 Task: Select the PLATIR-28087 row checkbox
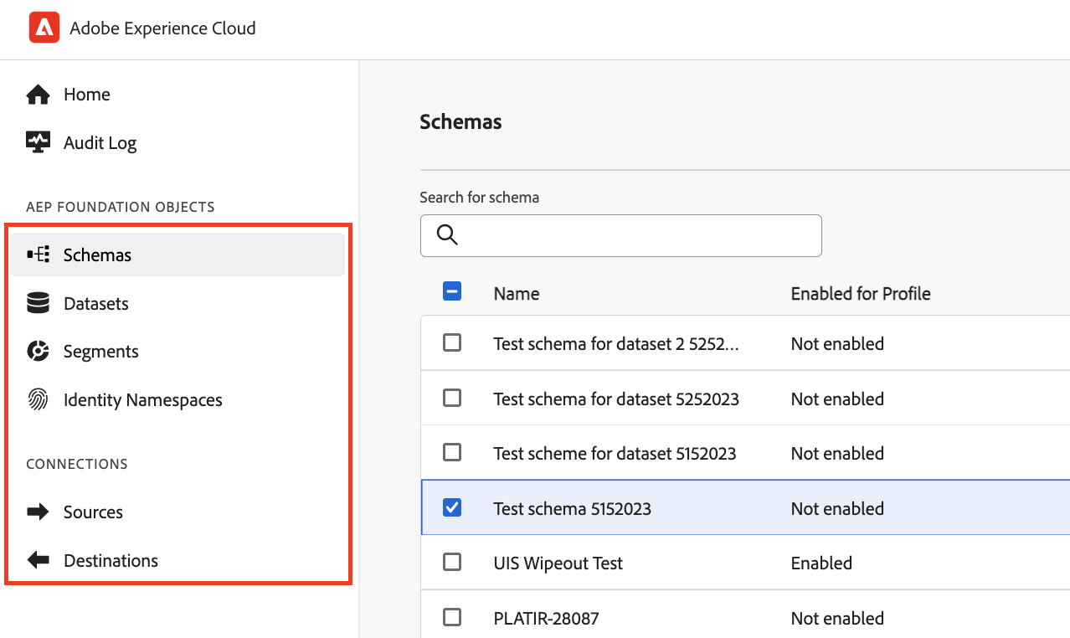coord(451,617)
